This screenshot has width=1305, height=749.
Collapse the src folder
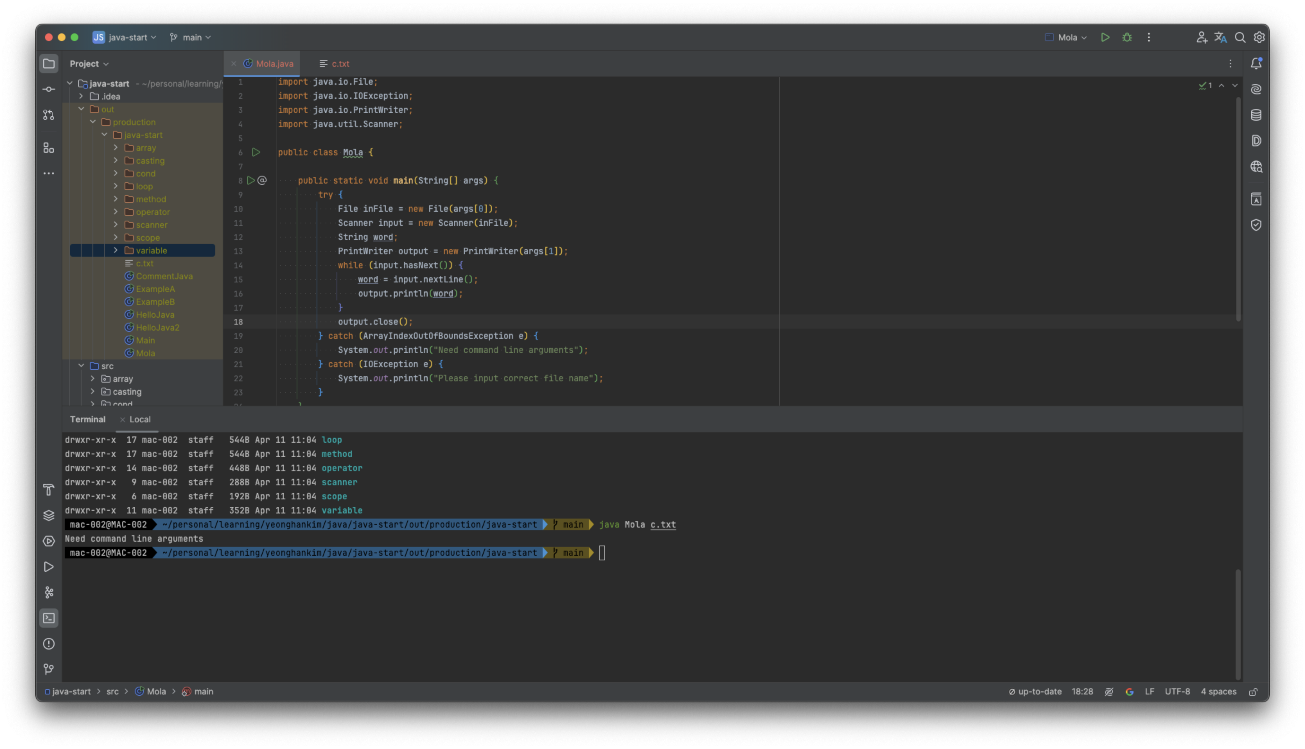tap(81, 366)
